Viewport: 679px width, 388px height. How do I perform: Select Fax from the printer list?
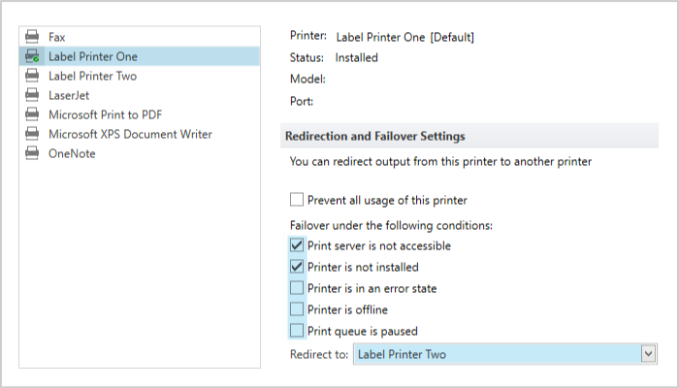pos(57,37)
